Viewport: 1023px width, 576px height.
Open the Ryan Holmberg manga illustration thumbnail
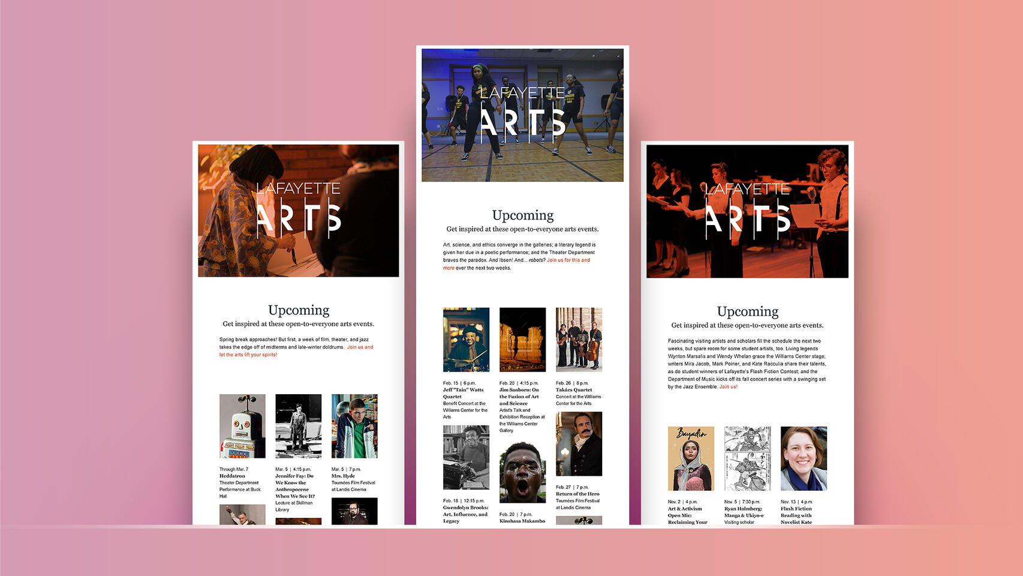pos(747,458)
